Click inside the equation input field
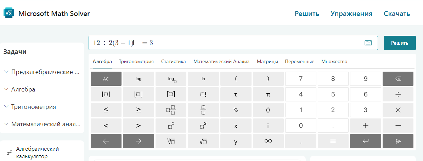Screen dimensions: 423x161 pyautogui.click(x=248, y=43)
